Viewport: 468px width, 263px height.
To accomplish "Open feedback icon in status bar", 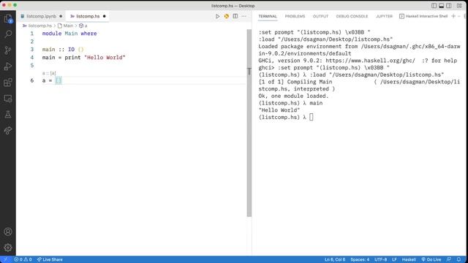I will click(x=448, y=259).
